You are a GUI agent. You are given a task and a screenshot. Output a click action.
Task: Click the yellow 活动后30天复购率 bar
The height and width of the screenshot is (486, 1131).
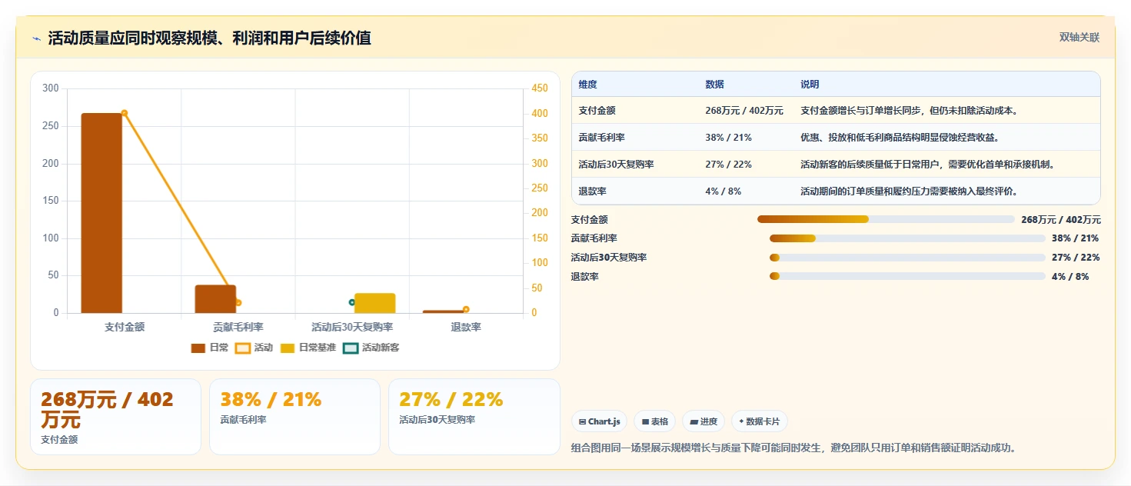tap(375, 303)
